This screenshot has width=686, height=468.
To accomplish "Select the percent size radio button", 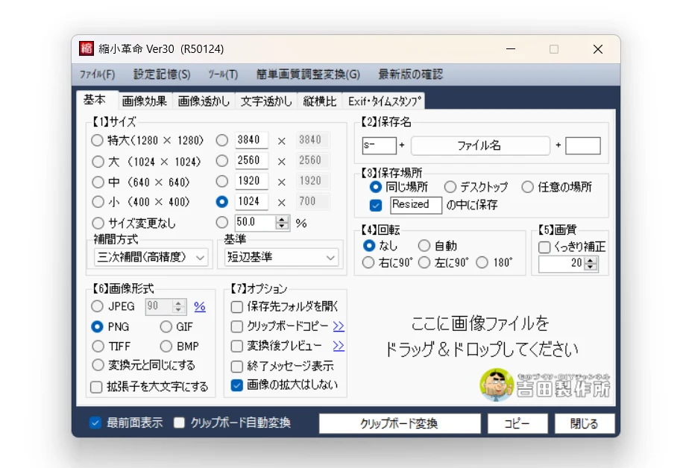I will click(x=221, y=222).
